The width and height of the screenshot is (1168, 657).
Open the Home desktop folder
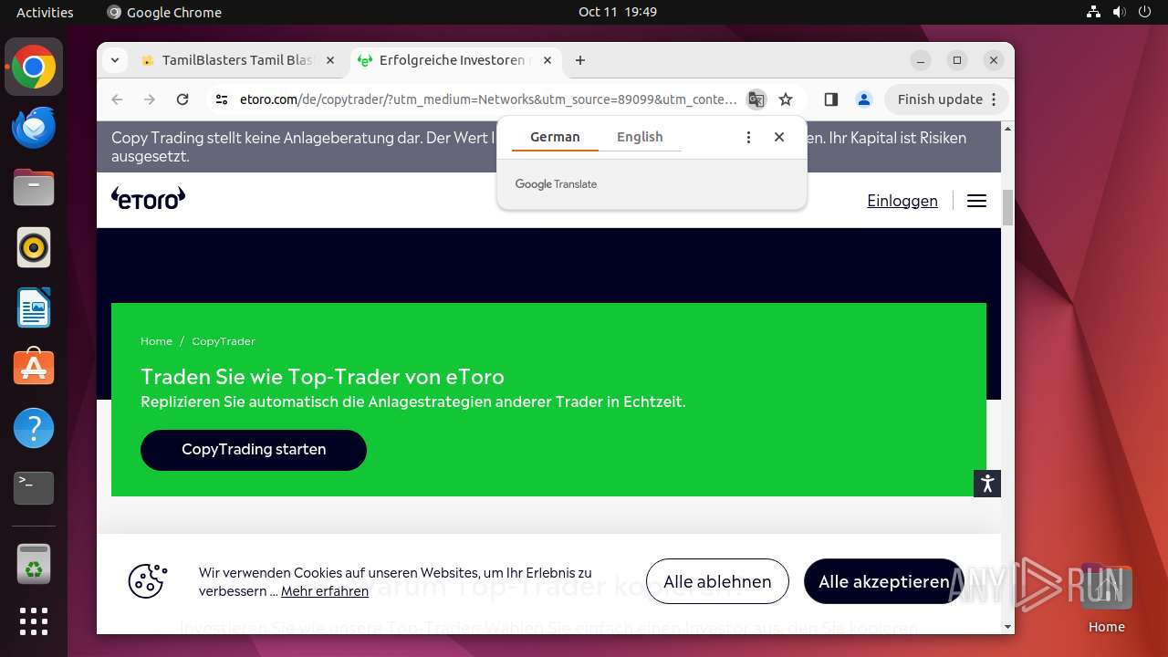click(x=1106, y=598)
